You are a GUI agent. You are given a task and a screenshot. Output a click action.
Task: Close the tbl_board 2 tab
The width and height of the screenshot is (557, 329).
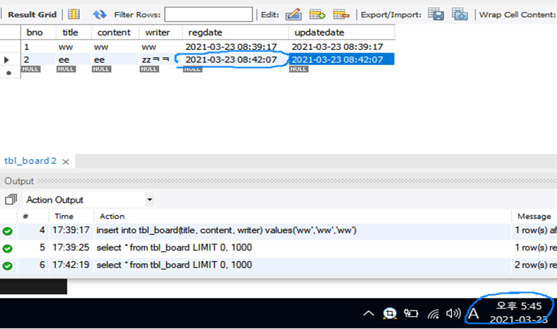click(66, 162)
